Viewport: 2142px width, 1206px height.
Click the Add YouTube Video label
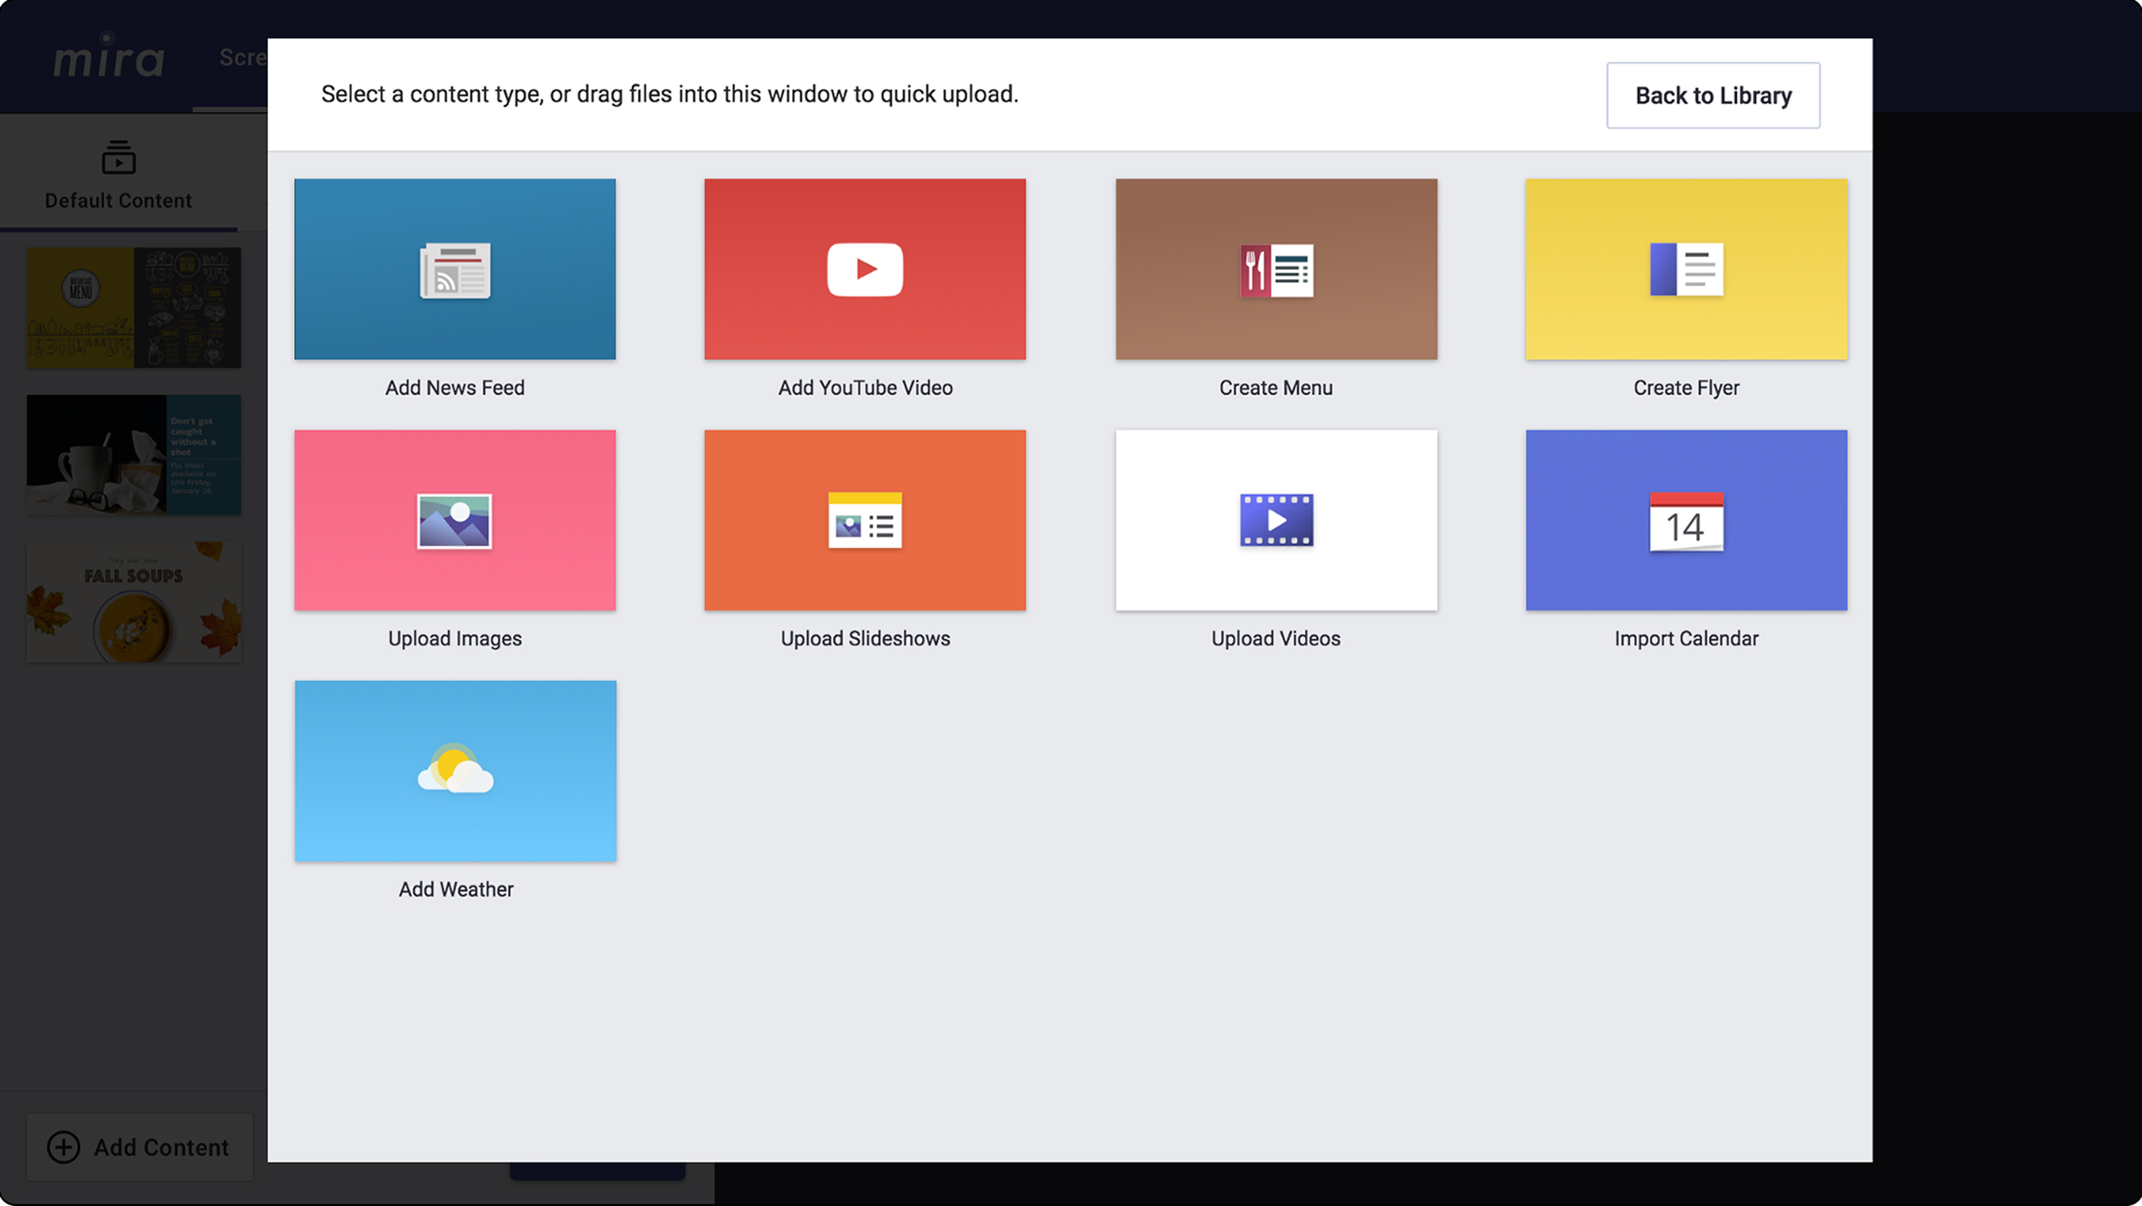(865, 387)
